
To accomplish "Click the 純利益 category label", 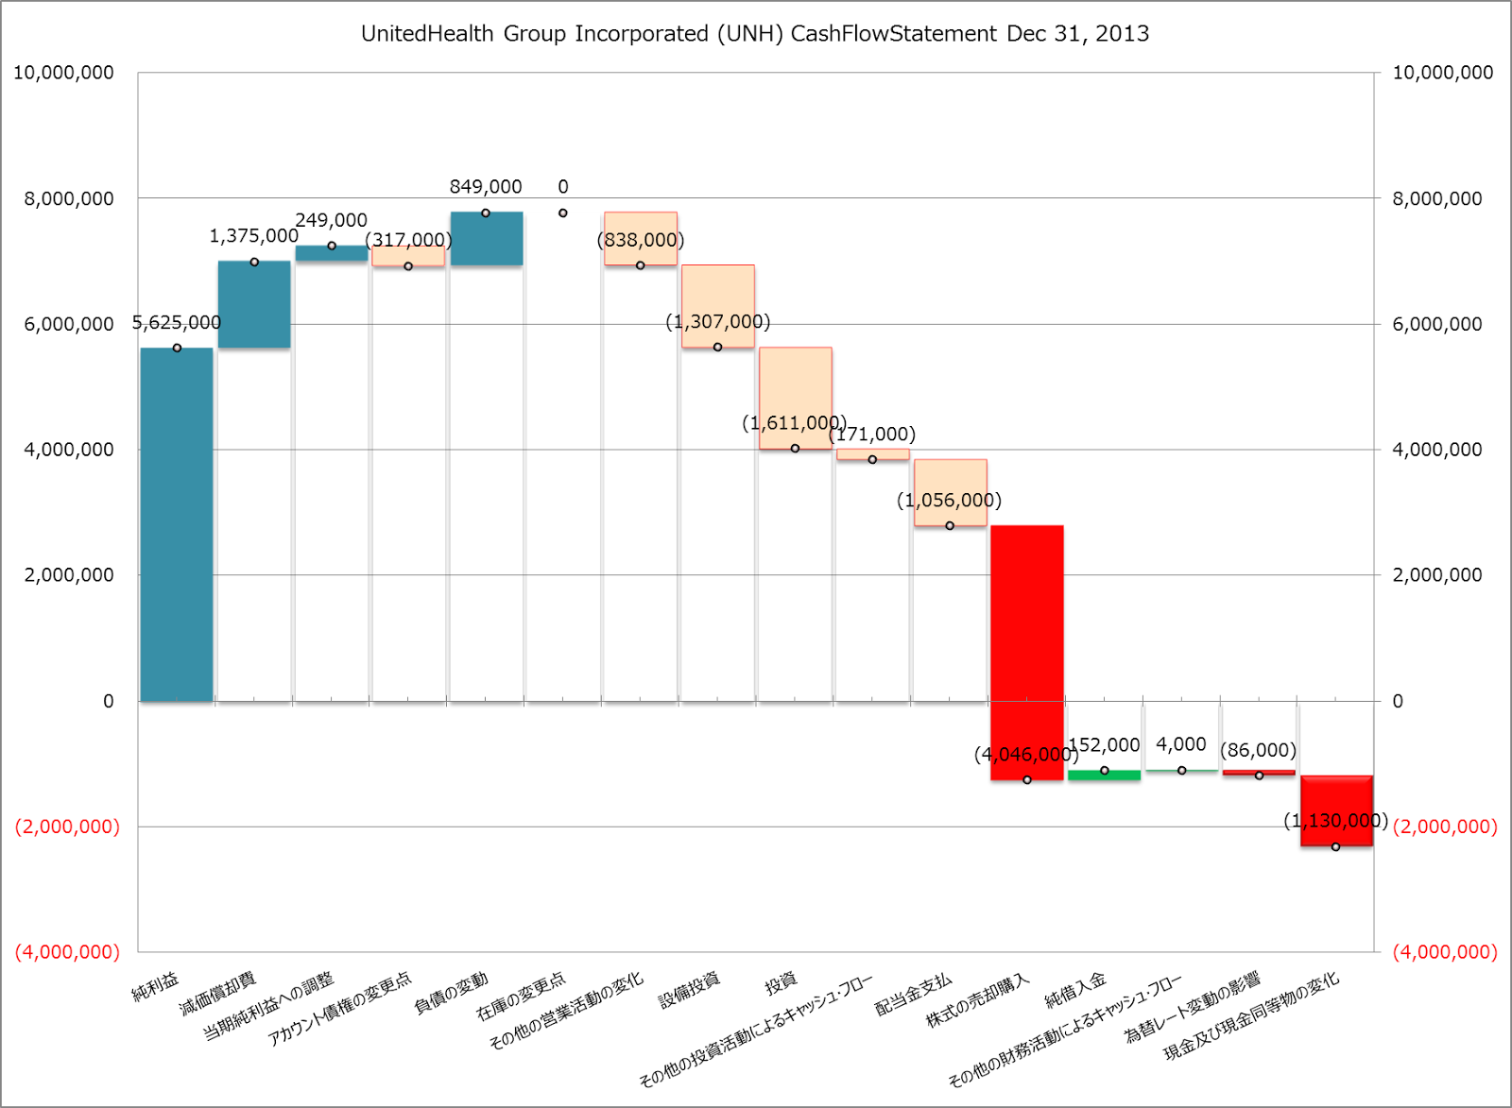I will coord(156,986).
